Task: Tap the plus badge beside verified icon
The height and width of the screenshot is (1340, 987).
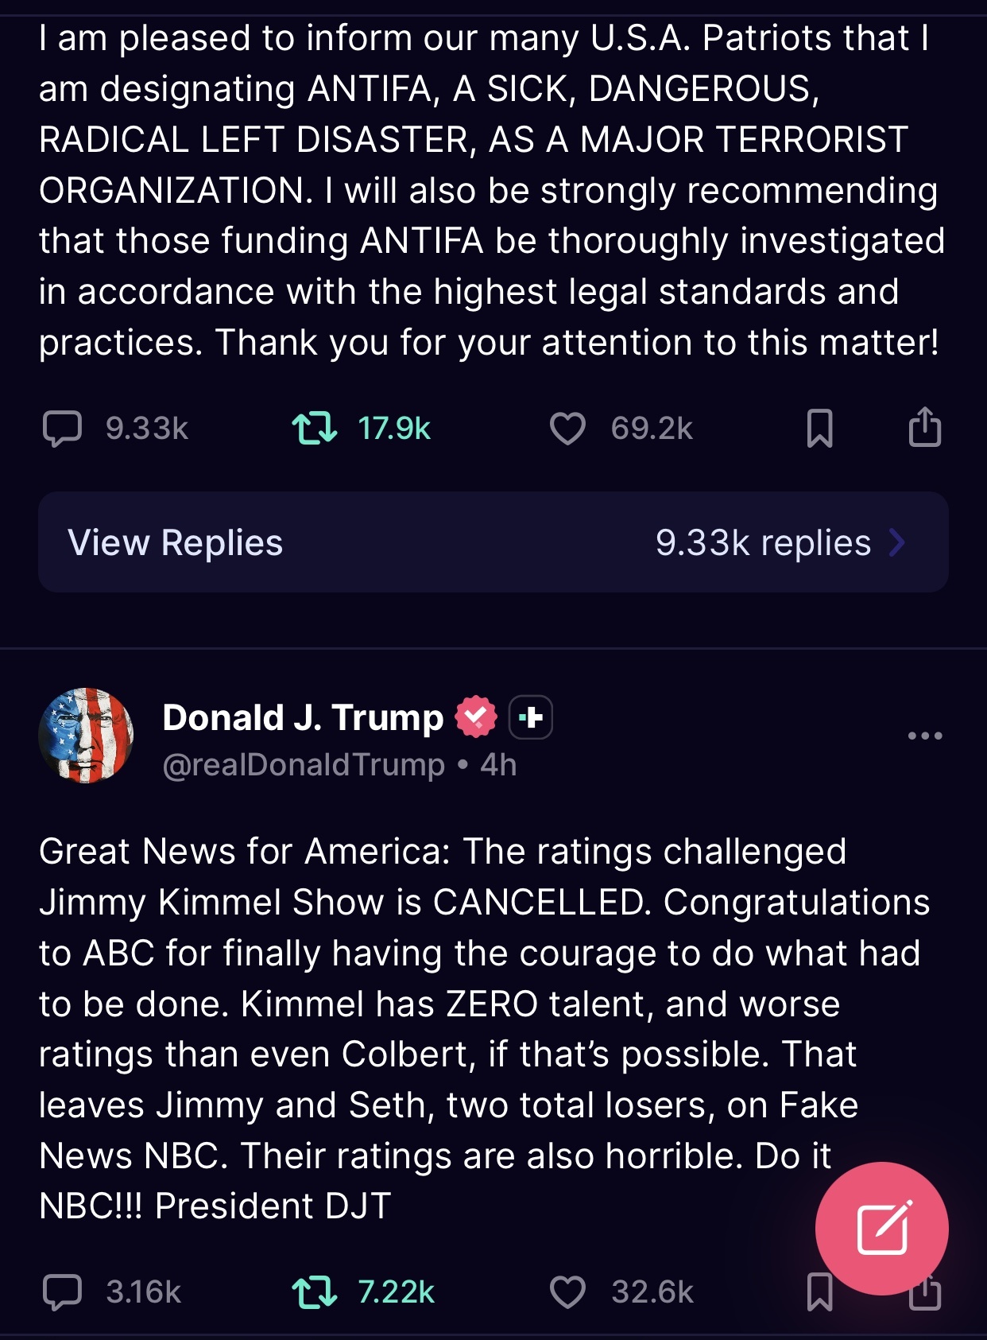Action: (x=530, y=717)
